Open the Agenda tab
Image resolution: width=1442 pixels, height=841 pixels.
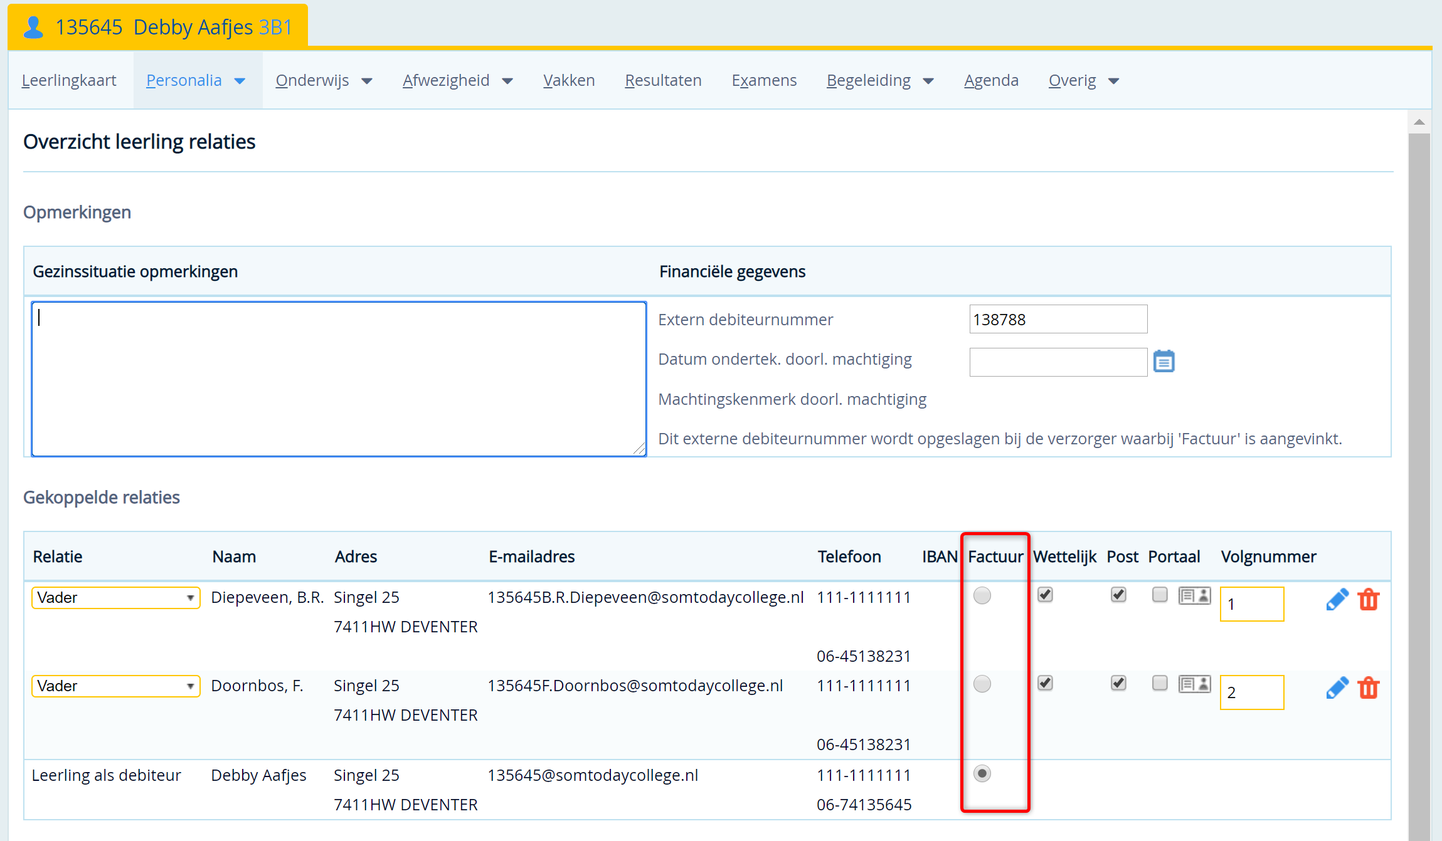[x=991, y=80]
